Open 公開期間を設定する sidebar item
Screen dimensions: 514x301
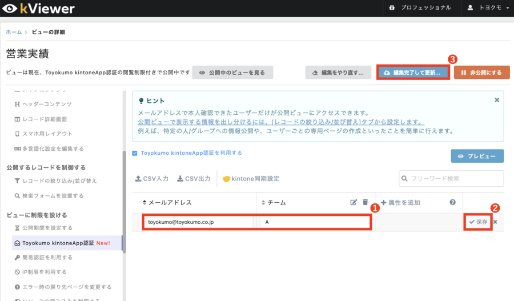coord(43,228)
